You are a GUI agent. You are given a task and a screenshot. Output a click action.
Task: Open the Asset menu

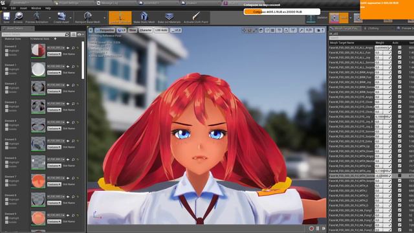click(x=23, y=8)
